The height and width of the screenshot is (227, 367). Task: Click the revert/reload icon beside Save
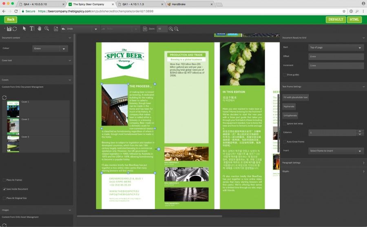point(15,29)
